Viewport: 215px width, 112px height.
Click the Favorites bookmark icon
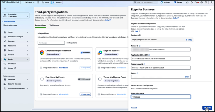[x=5, y=79]
